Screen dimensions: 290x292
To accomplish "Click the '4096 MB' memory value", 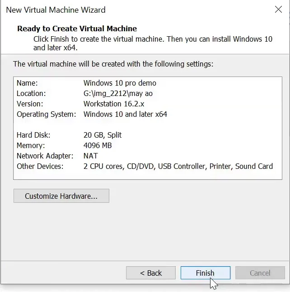I will (98, 145).
